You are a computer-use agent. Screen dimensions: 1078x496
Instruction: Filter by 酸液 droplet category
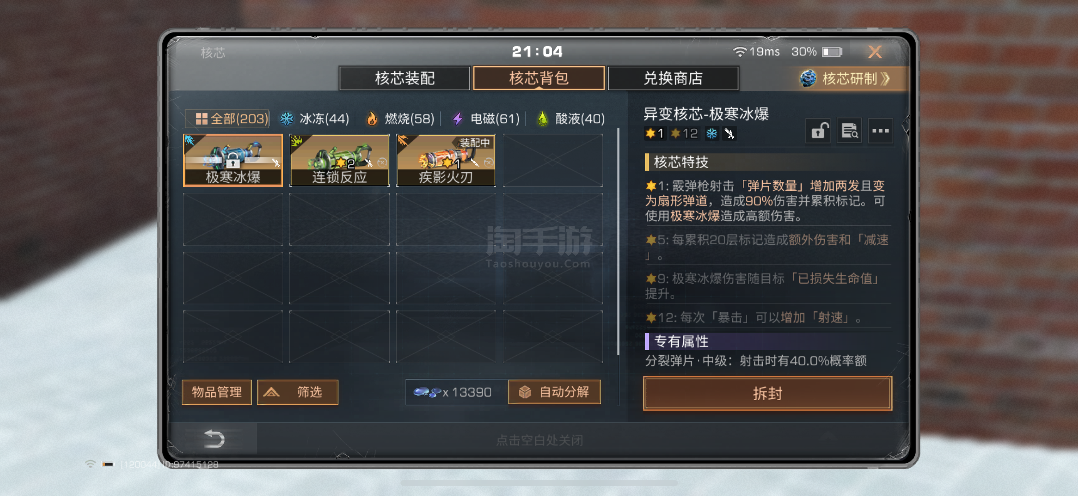[571, 119]
